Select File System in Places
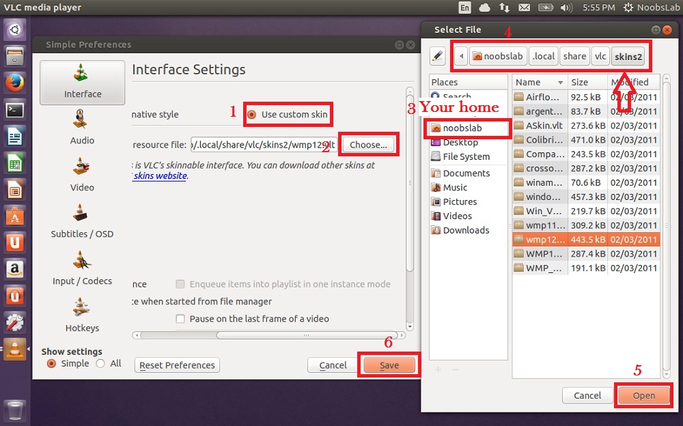Screen dimensions: 683x426 469,156
